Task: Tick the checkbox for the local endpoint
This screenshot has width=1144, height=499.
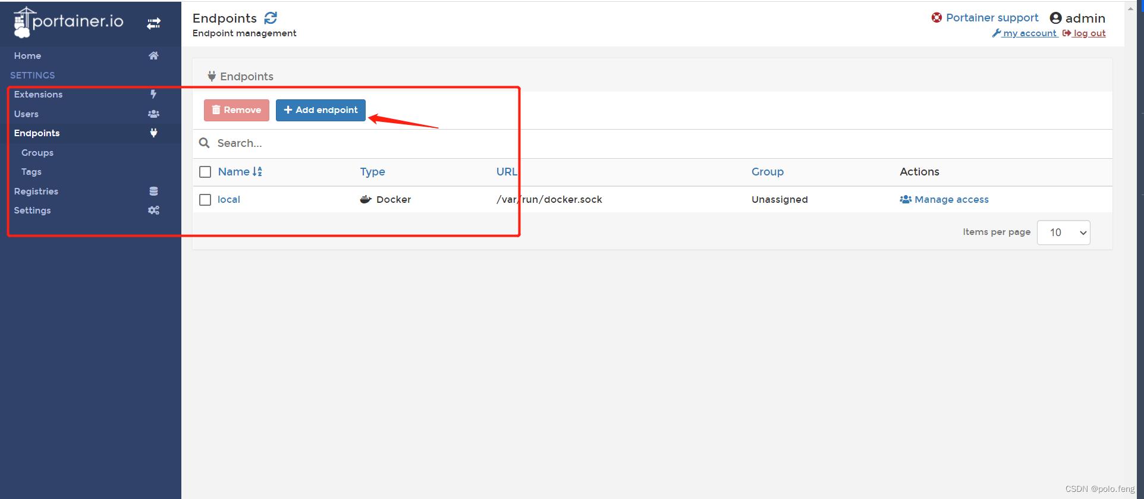Action: [205, 200]
